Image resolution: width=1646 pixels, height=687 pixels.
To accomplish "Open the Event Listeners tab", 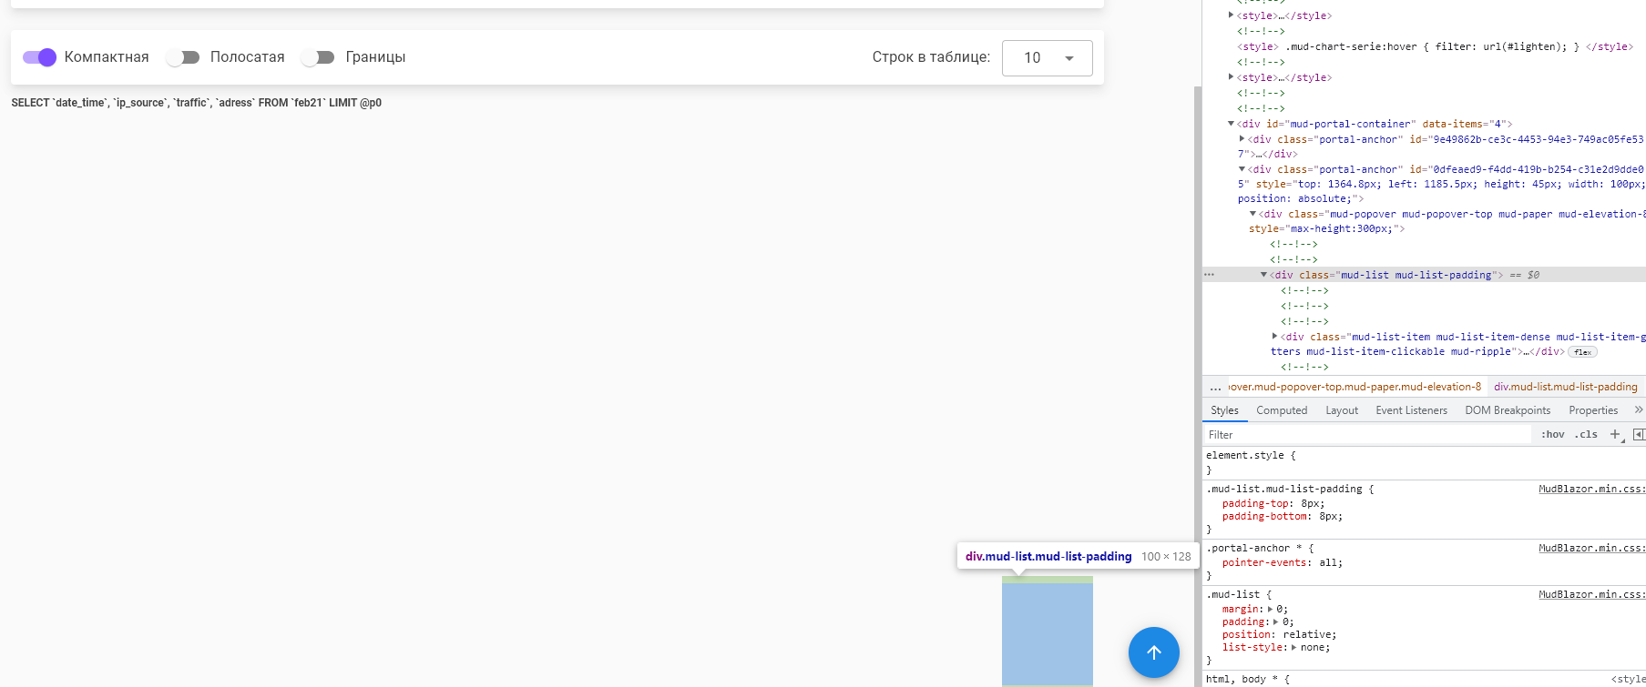I will pos(1411,410).
